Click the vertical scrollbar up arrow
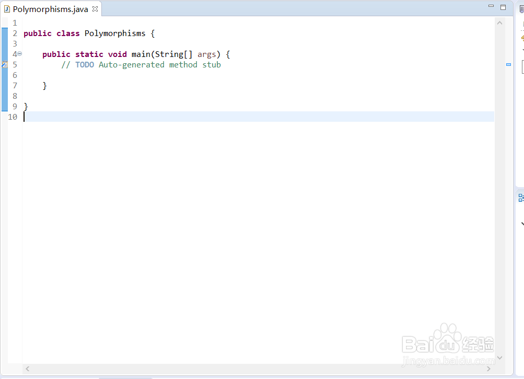Screen dimensions: 524x379 click(x=500, y=23)
